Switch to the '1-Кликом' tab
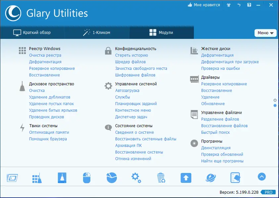 (97, 33)
